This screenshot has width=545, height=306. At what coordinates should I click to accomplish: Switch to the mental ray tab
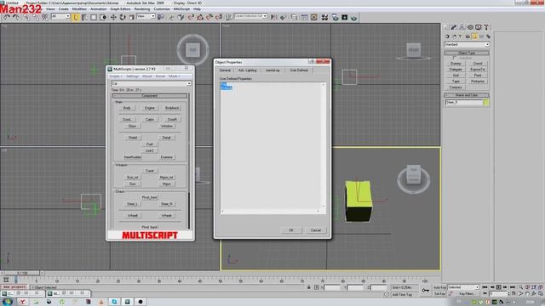pyautogui.click(x=272, y=71)
